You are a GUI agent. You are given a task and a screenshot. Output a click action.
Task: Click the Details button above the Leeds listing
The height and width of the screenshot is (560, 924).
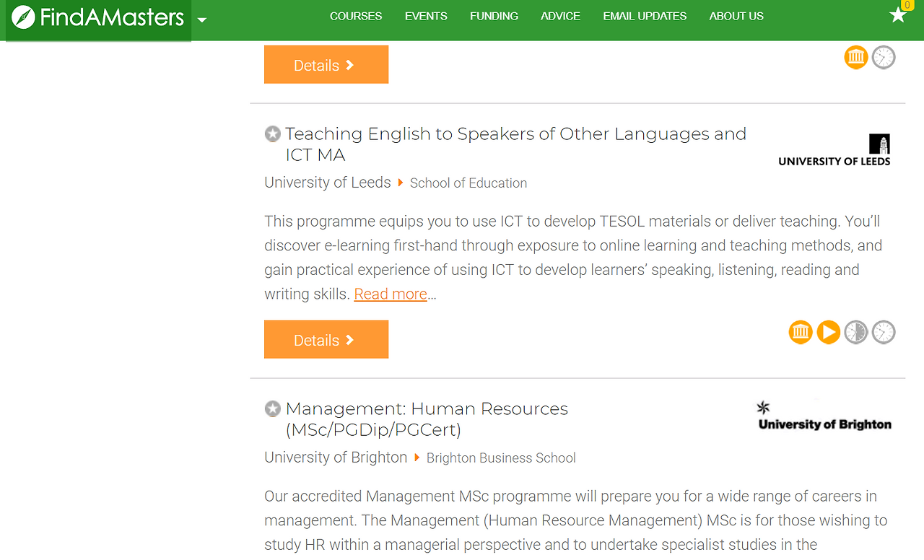point(326,64)
